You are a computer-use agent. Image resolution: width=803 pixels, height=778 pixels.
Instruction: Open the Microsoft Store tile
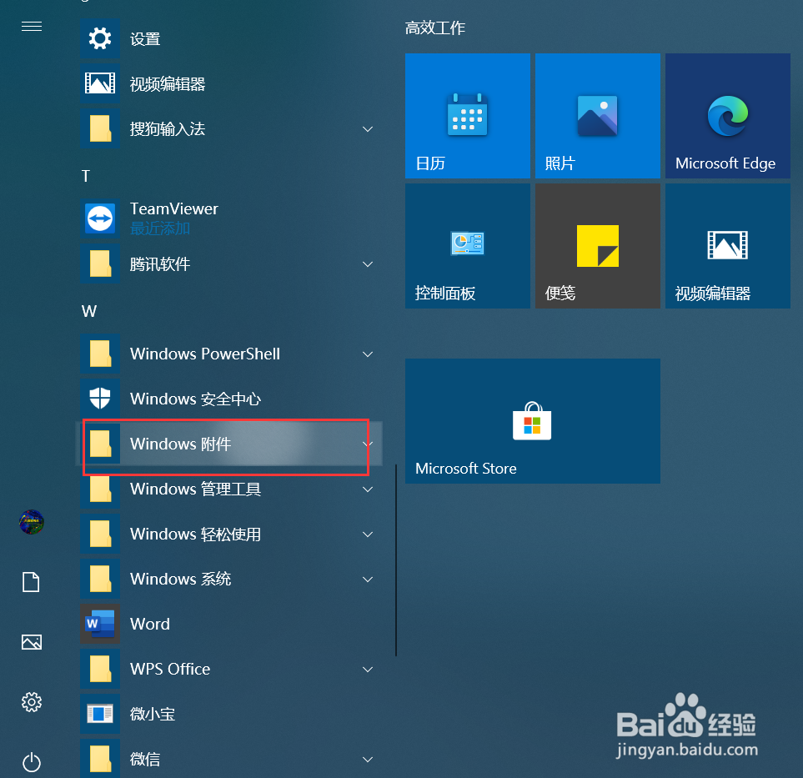tap(532, 420)
